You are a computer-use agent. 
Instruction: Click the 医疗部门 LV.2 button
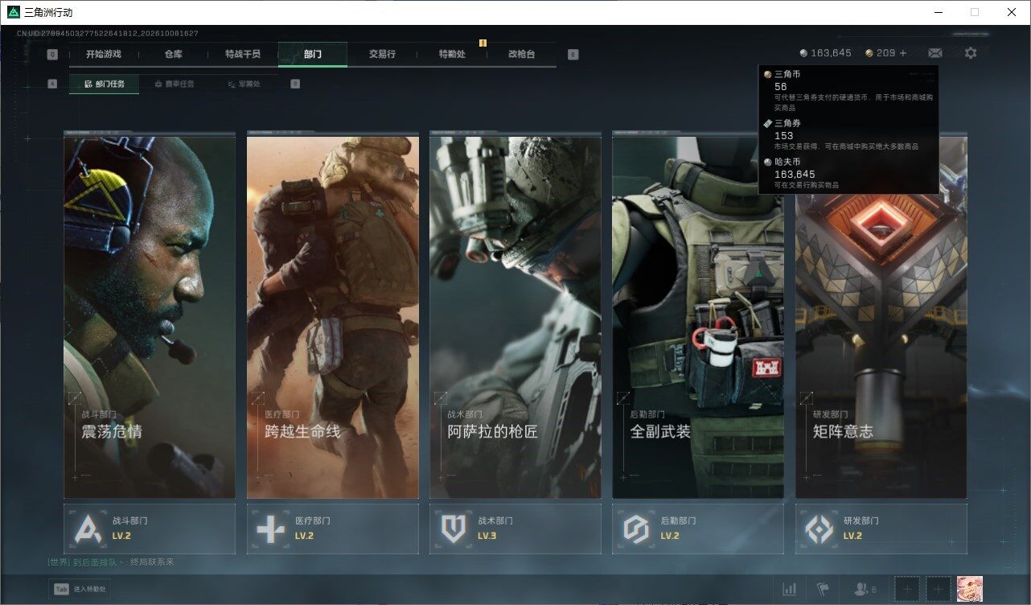(x=333, y=529)
